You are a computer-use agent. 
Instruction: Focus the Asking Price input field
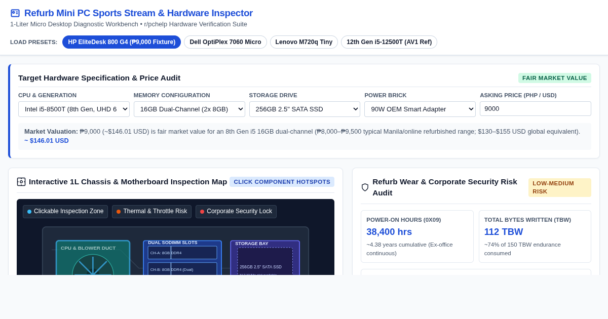[x=536, y=108]
